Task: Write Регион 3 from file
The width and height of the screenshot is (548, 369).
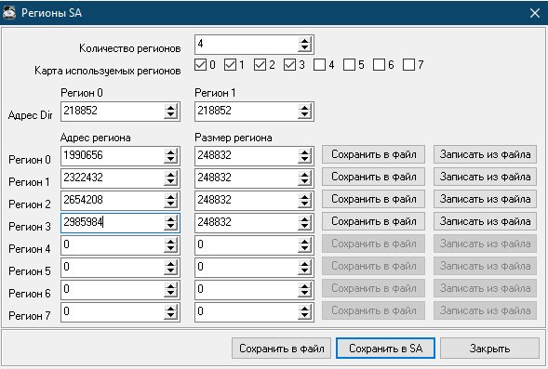Action: tap(485, 221)
